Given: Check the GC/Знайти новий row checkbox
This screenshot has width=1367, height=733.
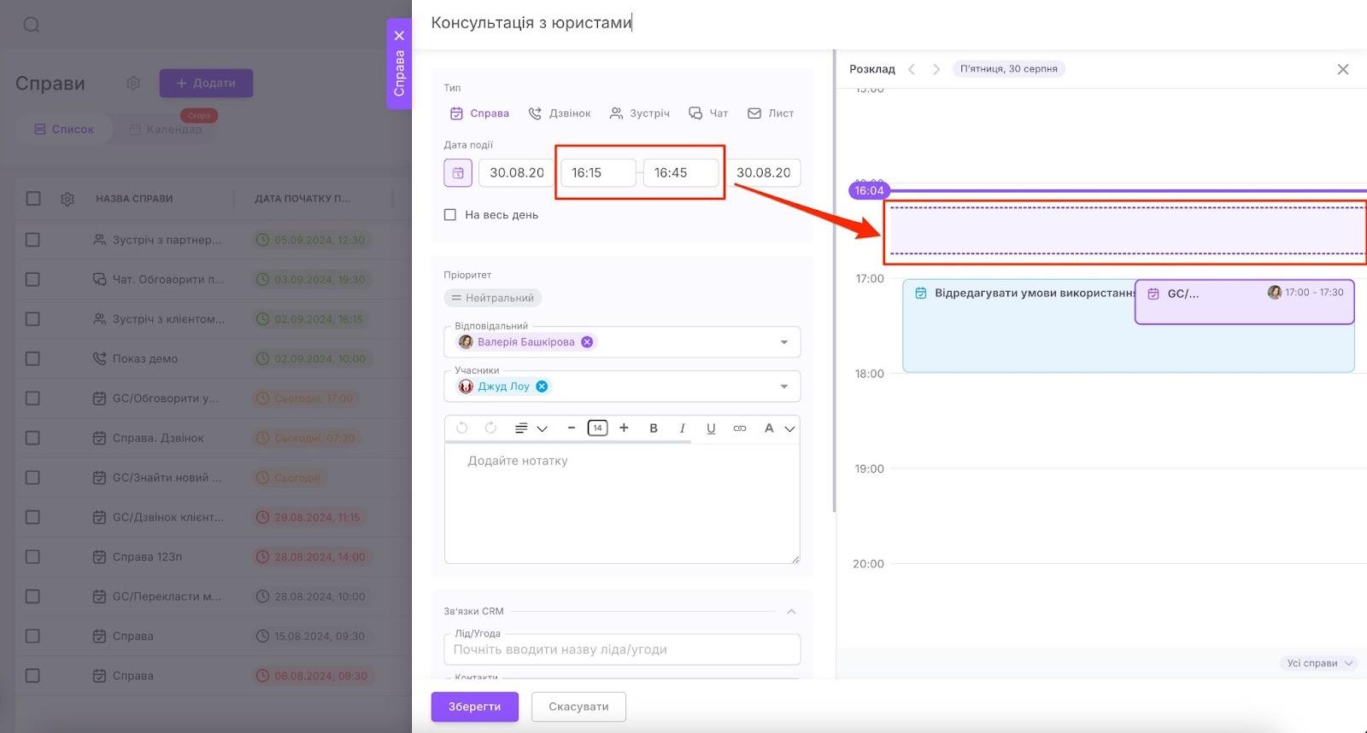Looking at the screenshot, I should click(x=32, y=477).
